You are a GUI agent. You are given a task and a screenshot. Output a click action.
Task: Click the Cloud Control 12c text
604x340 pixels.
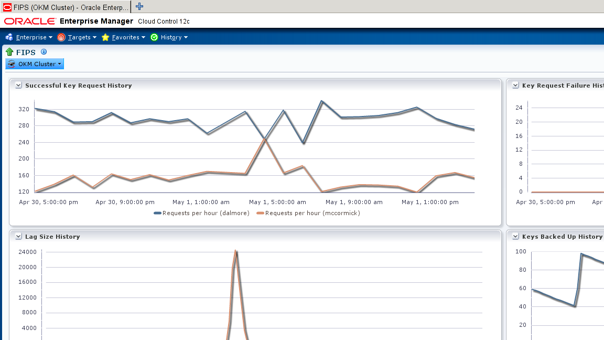click(164, 22)
